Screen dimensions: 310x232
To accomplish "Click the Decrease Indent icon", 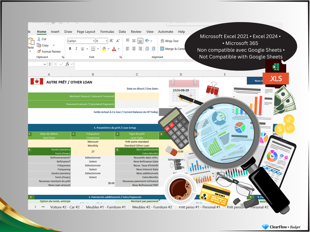I will pos(147,48).
